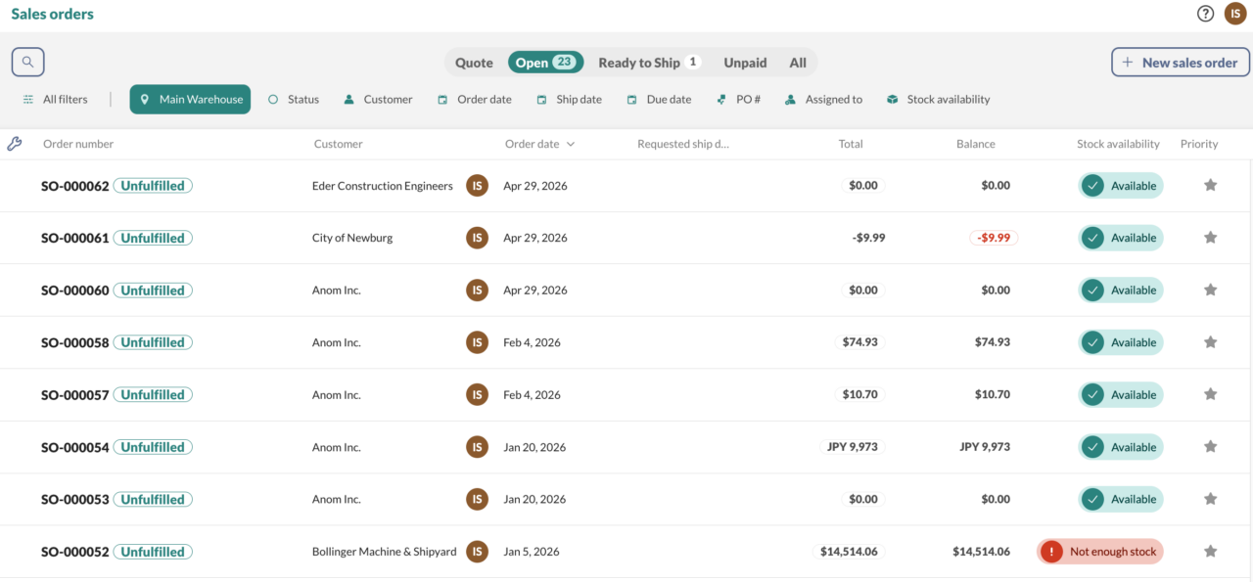Create a New sales order
Image resolution: width=1253 pixels, height=582 pixels.
[x=1180, y=62]
